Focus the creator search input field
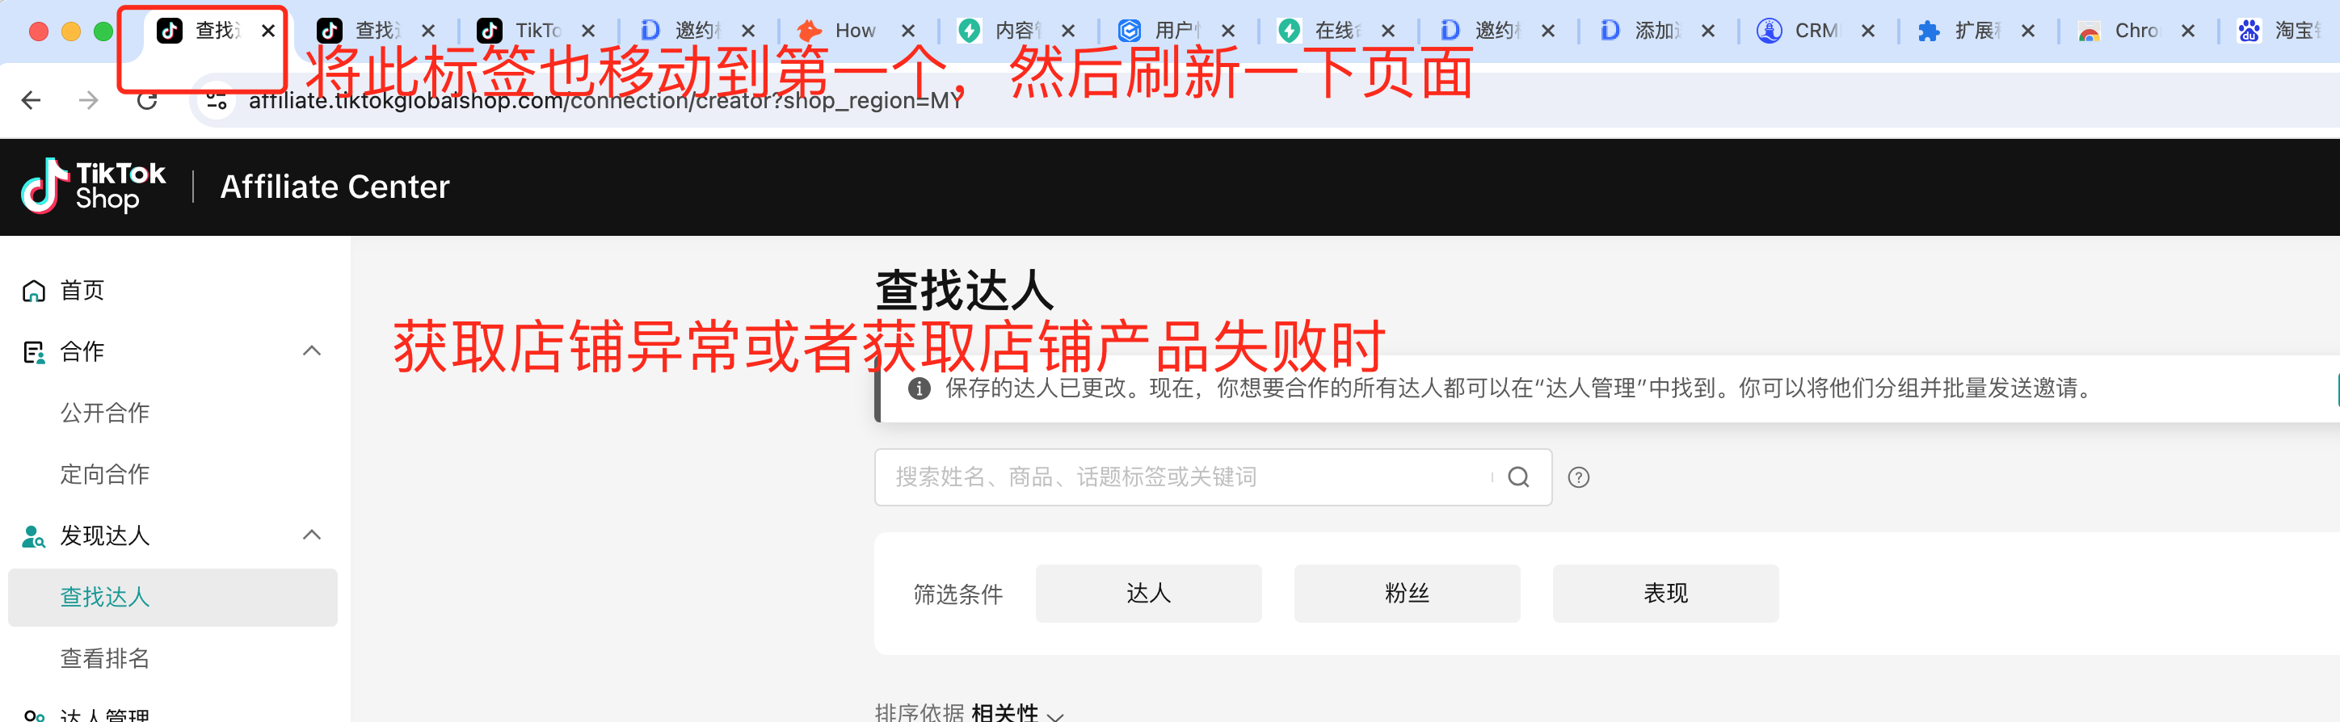 (x=1190, y=476)
